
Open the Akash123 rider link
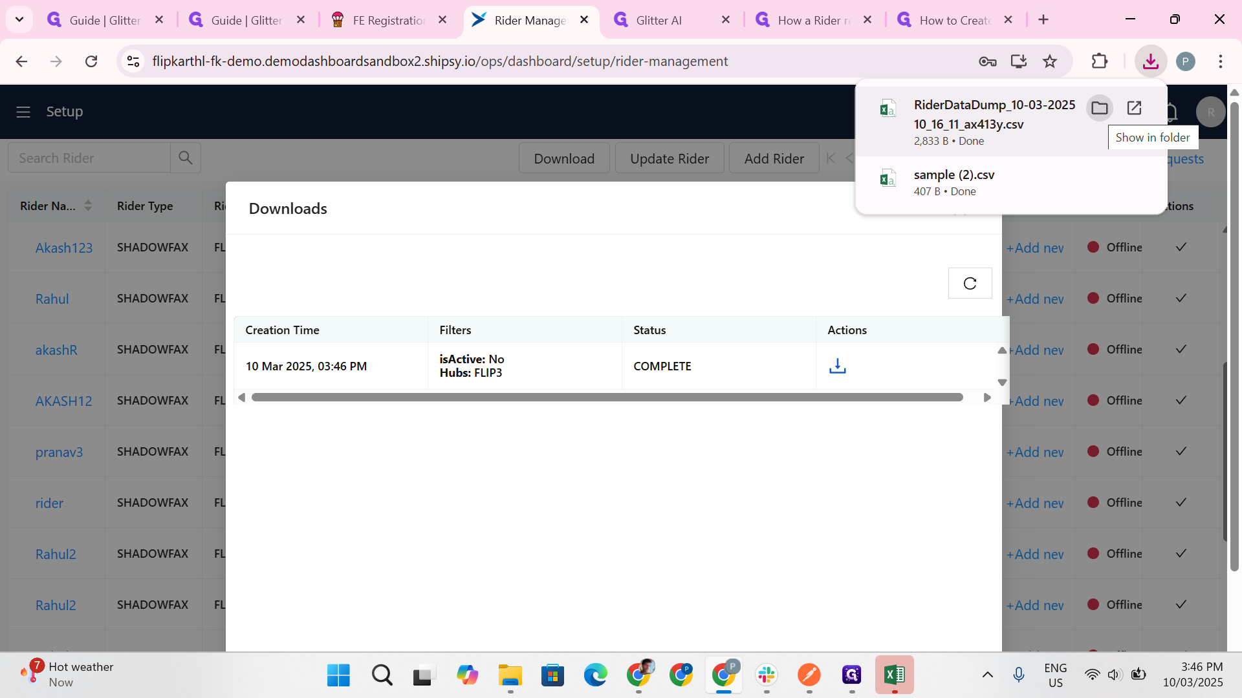tap(63, 248)
